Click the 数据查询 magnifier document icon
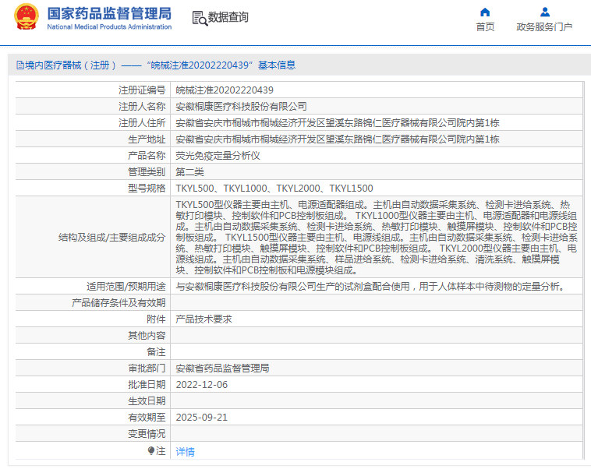The image size is (591, 469). pyautogui.click(x=199, y=17)
